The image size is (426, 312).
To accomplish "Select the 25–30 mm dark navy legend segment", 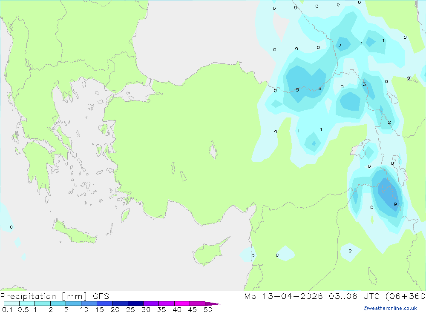I will click(135, 303).
